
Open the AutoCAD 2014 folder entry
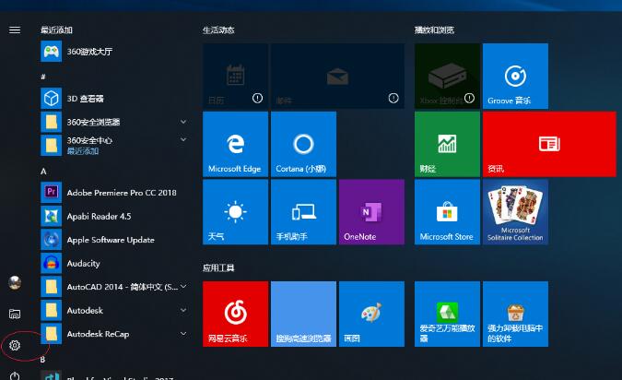[x=113, y=287]
